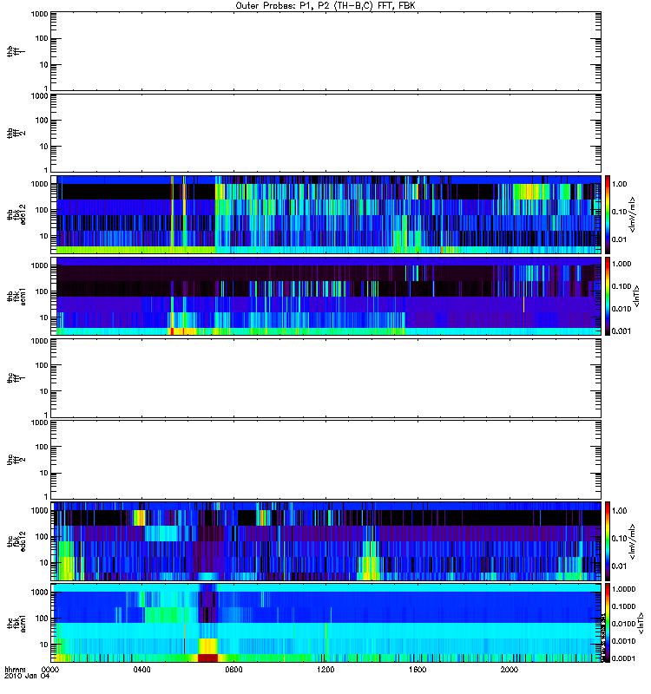Viewport: 651px width, 694px height.
Task: Click the '<|mV/m|>' unit label beside thb edc12 color bar
Action: [633, 214]
